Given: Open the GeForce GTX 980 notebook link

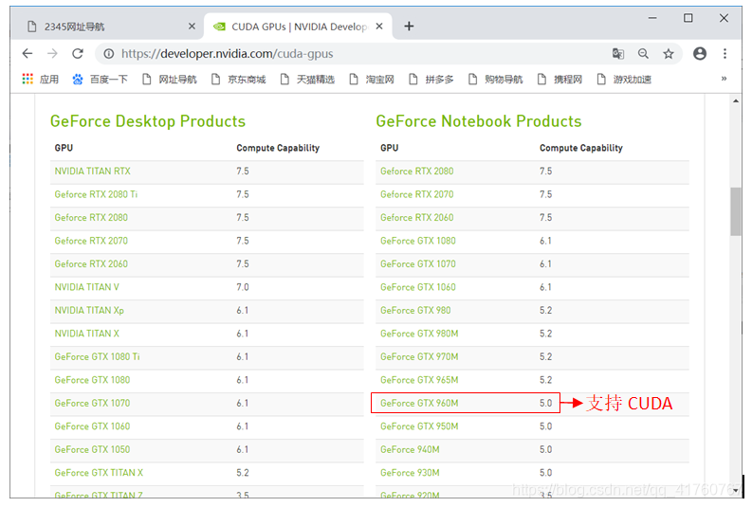Looking at the screenshot, I should click(415, 310).
